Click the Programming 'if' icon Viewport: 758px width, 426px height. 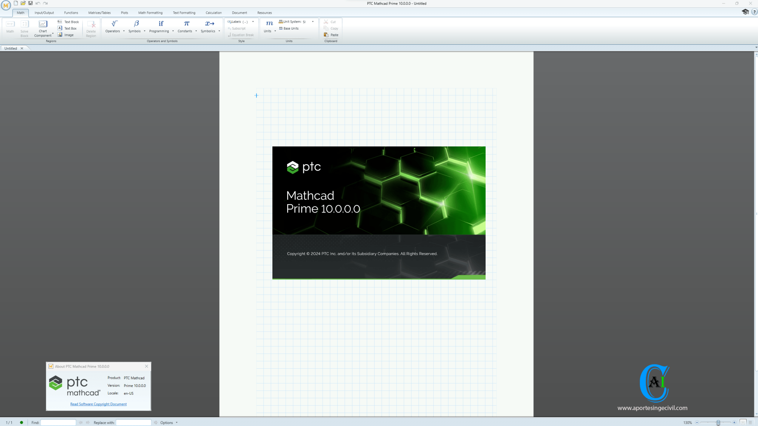coord(161,24)
